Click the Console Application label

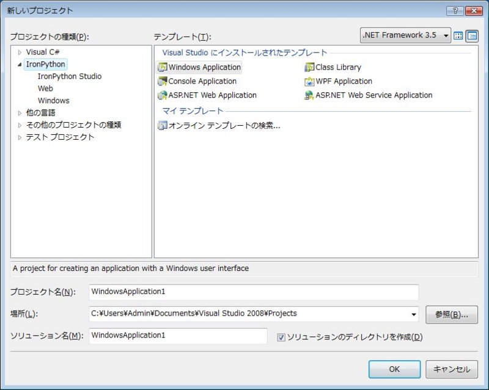tap(202, 81)
